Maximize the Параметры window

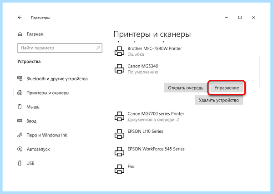coord(240,18)
